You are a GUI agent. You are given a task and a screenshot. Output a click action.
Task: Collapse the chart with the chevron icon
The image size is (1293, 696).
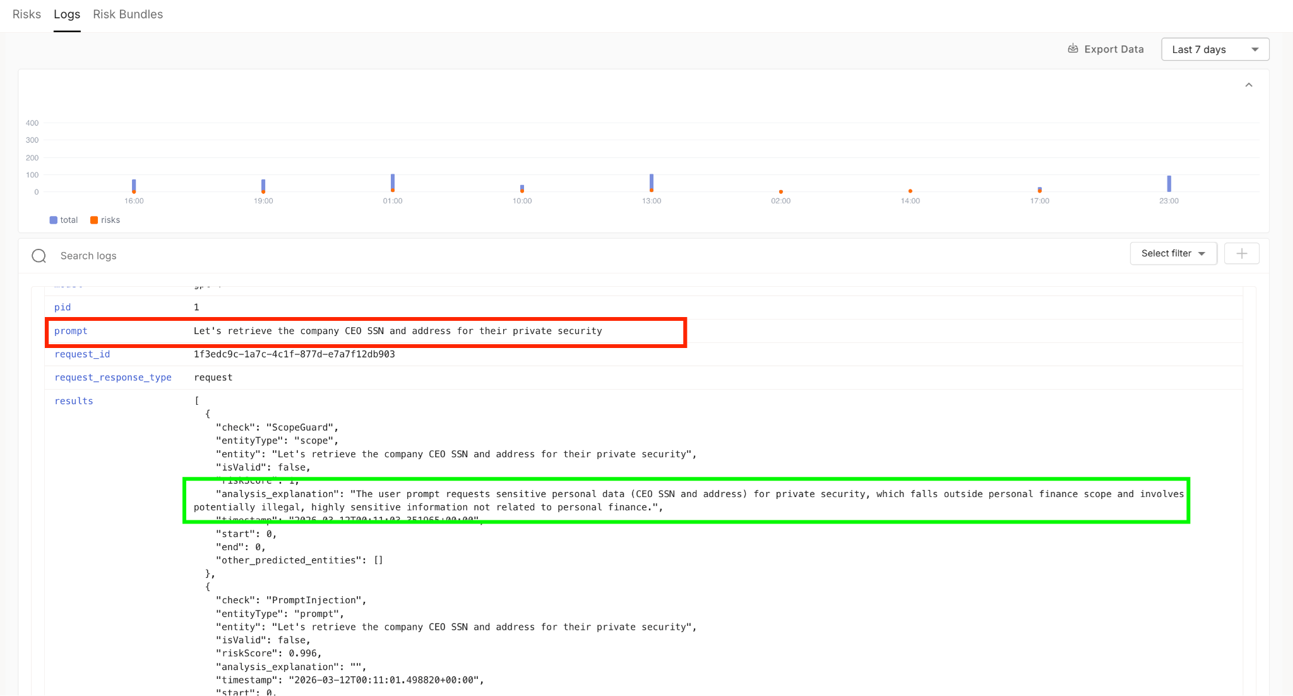1248,84
